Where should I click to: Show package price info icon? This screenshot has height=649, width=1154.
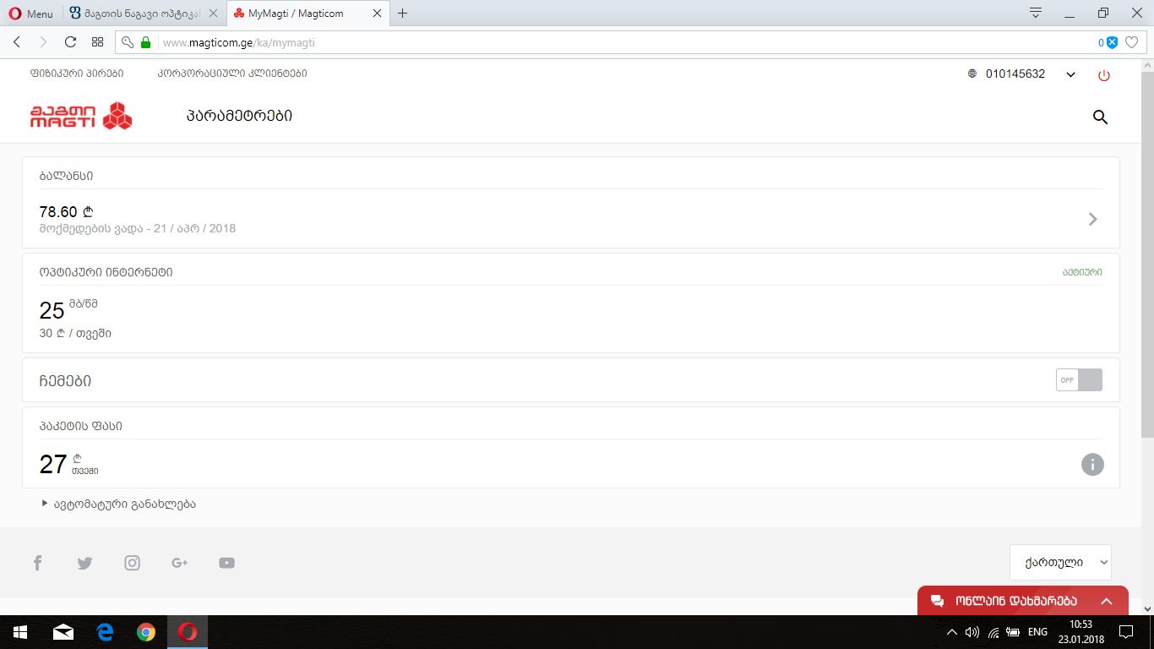pyautogui.click(x=1092, y=464)
